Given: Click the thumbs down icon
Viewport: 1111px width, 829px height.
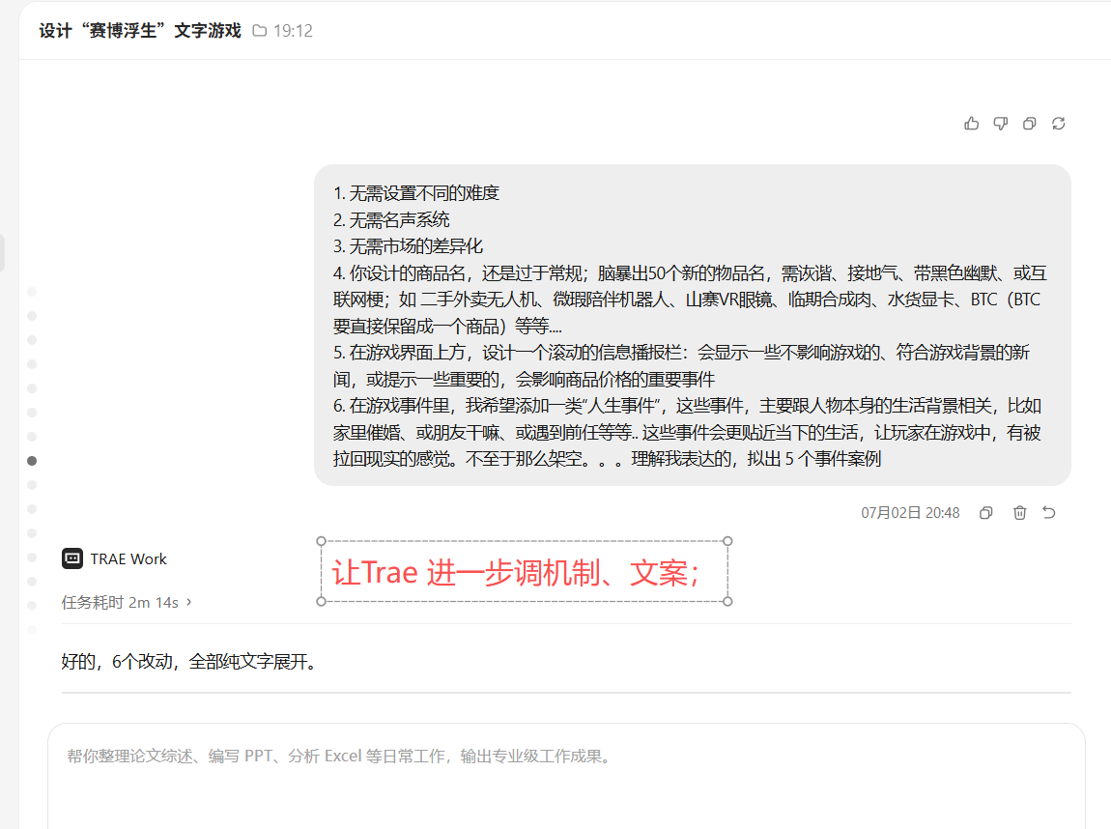Looking at the screenshot, I should click(1001, 124).
